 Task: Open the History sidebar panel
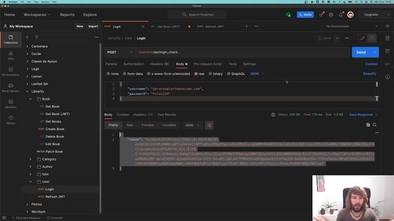coord(10,120)
